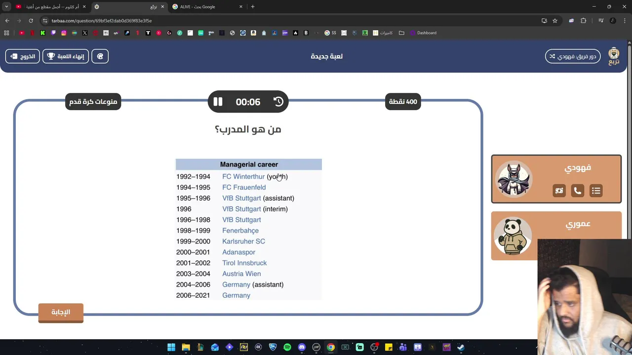Open the كاميرات bookmark
Viewport: 632px width, 355px height.
coord(383,33)
